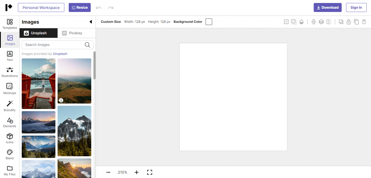Select the Text tool in sidebar

[x=10, y=56]
